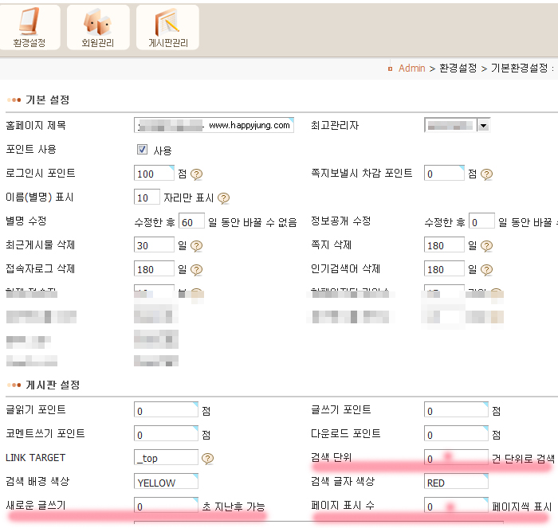
Task: Click the 로그인시 포인트 input field
Action: pyautogui.click(x=154, y=174)
